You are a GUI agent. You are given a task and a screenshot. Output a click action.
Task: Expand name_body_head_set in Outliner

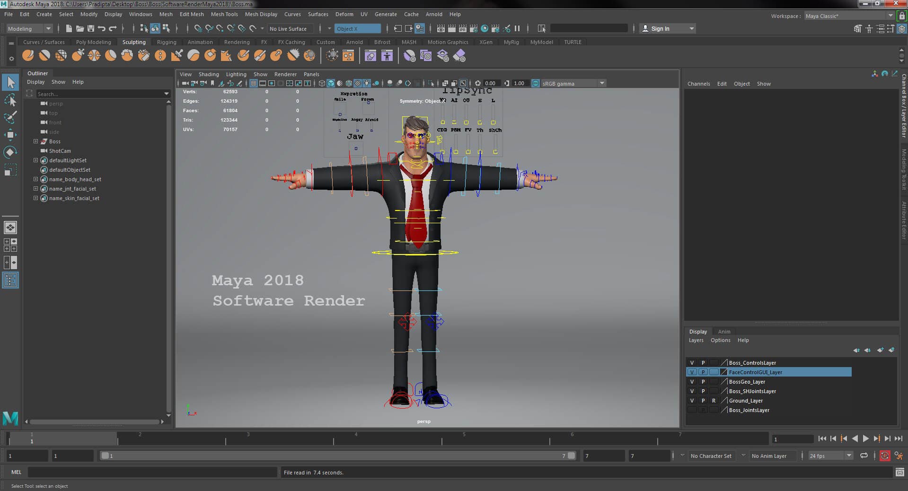[35, 179]
